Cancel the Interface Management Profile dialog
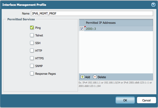The image size is (158, 108). [x=146, y=100]
